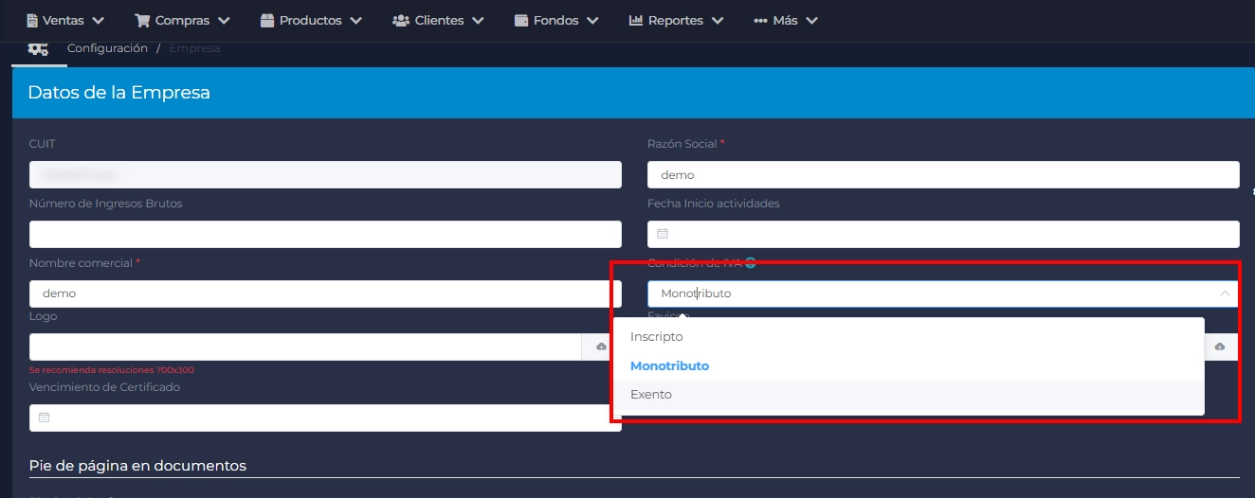Viewport: 1255px width, 498px height.
Task: Click the configuration gears icon
Action: [38, 48]
